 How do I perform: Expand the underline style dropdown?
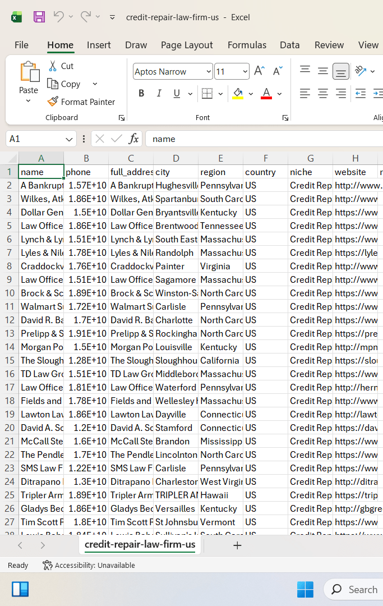tap(190, 94)
